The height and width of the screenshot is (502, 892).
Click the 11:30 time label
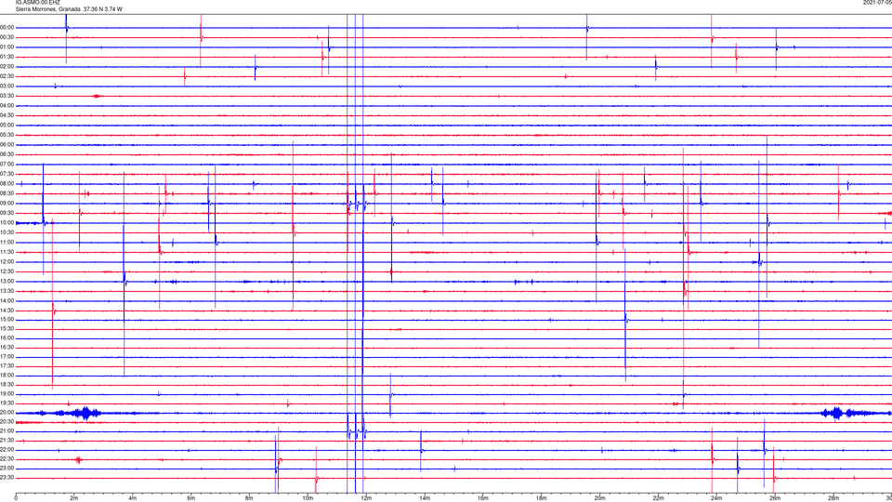[x=7, y=252]
